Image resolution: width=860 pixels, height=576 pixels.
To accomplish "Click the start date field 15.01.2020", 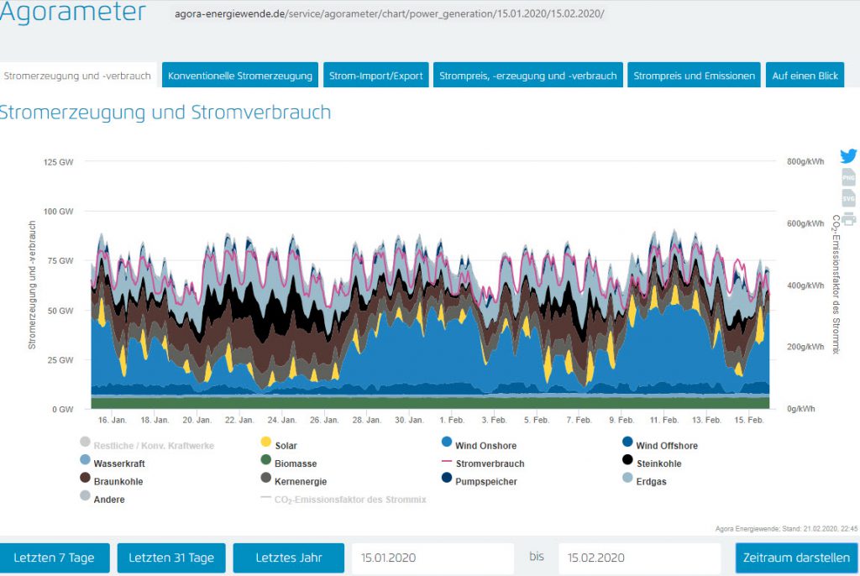I will (x=432, y=558).
